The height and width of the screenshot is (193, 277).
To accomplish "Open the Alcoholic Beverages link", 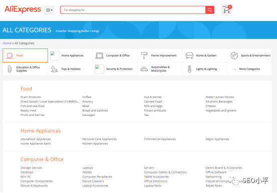I will point(219,101).
